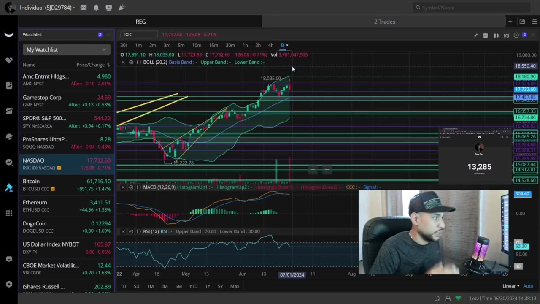540x304 pixels.
Task: Select SPDR S&P 500 in watchlist
Action: pos(67,122)
